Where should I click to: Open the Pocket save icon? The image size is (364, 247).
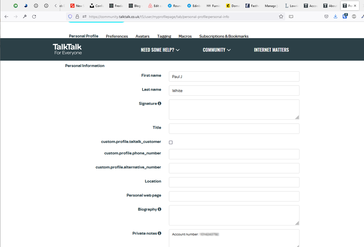click(x=326, y=17)
